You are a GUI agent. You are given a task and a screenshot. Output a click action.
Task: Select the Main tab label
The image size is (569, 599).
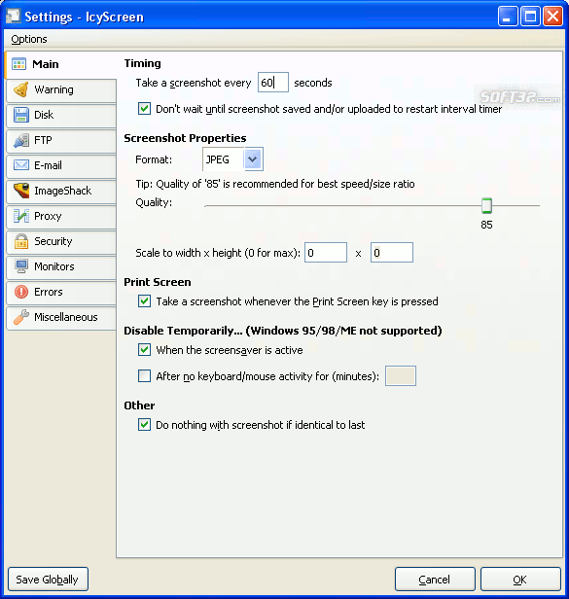(46, 64)
